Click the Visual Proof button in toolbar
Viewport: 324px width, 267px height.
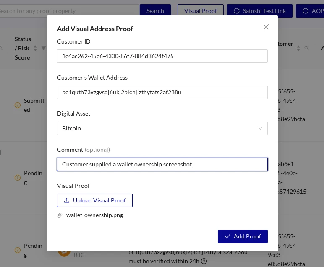(201, 11)
